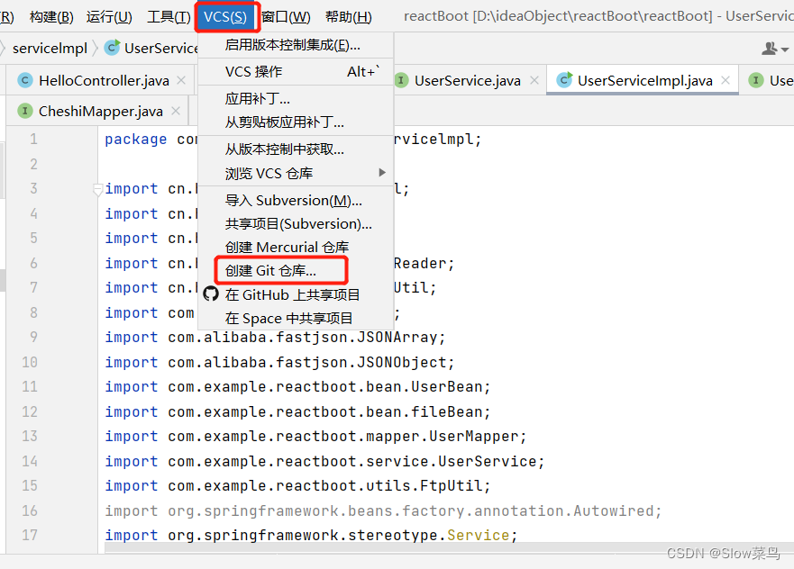Collapse the imports fold marker at line 3
The width and height of the screenshot is (794, 569).
pos(97,190)
